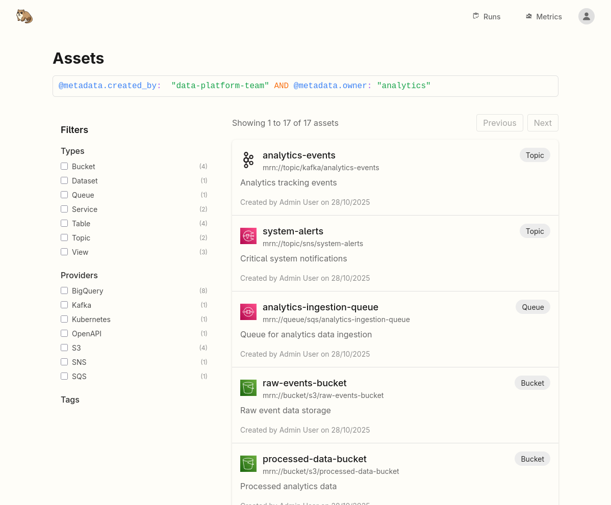The image size is (611, 505).
Task: Click the Topic badge on system-alerts
Action: [534, 231]
